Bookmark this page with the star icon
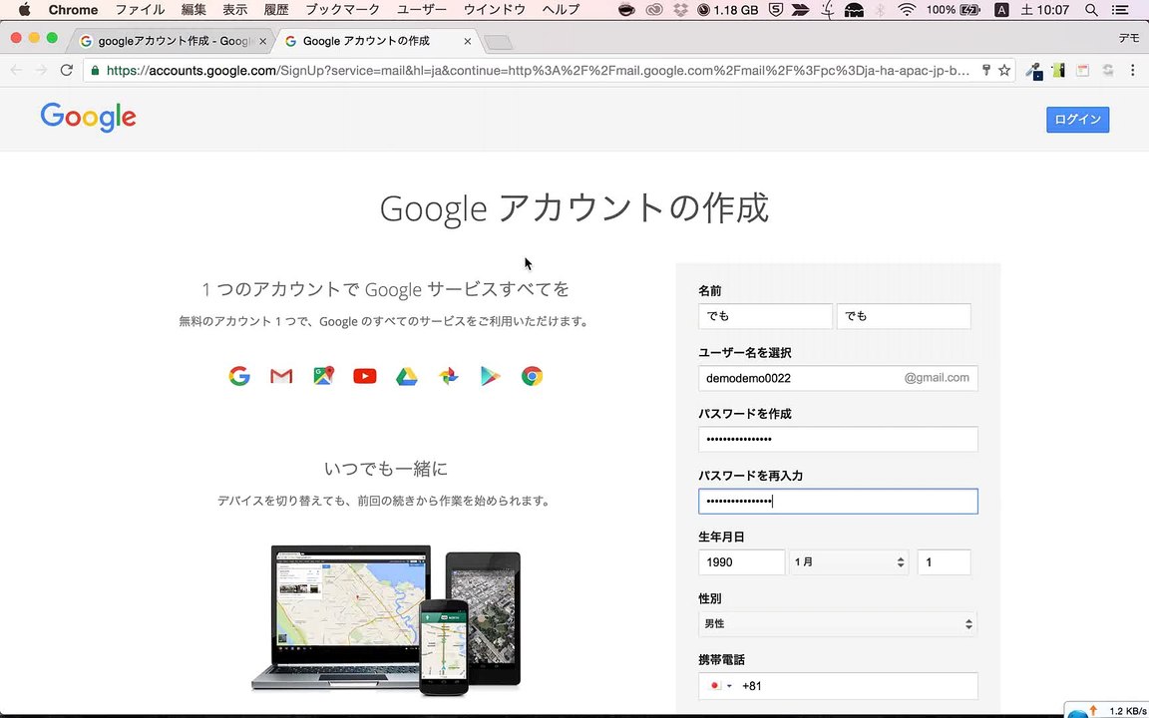 coord(1004,71)
